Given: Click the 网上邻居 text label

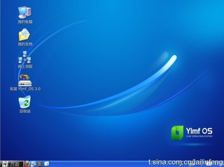Looking at the screenshot, I should (x=25, y=67).
